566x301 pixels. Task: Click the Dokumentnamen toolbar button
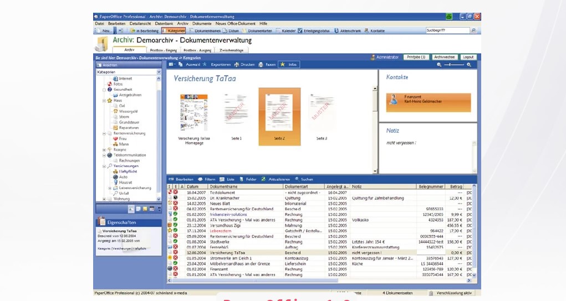tap(205, 30)
